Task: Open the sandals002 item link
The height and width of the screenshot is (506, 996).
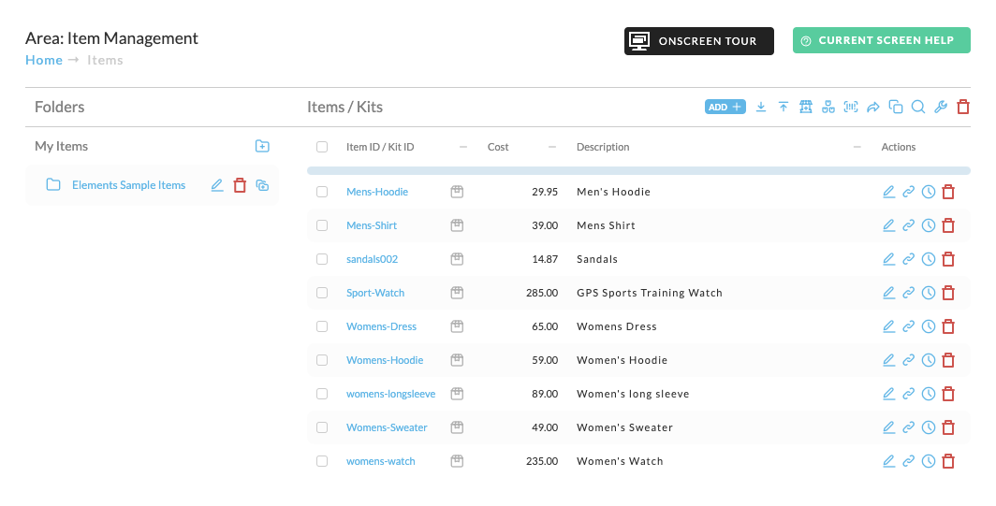Action: [373, 259]
